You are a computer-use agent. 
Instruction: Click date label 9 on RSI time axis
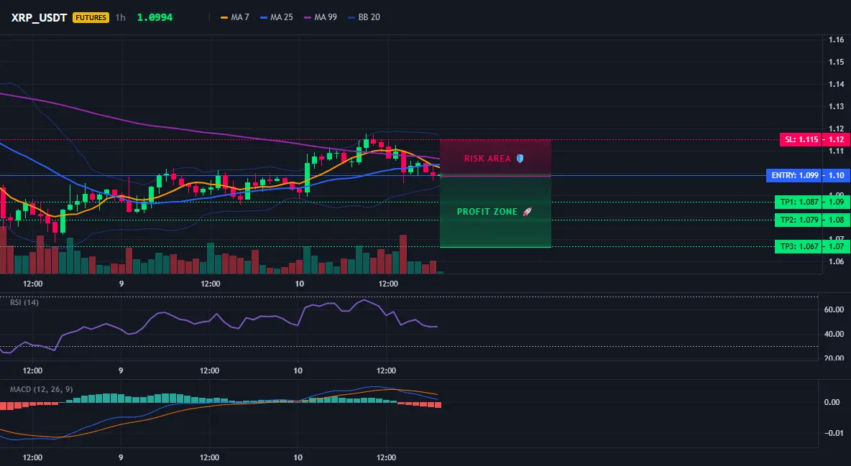coord(121,371)
